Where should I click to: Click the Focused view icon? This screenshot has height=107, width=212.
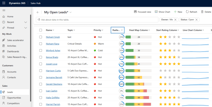point(135,12)
